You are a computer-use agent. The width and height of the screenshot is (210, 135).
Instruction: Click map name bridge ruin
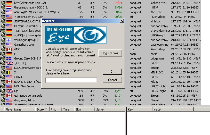click(157, 58)
